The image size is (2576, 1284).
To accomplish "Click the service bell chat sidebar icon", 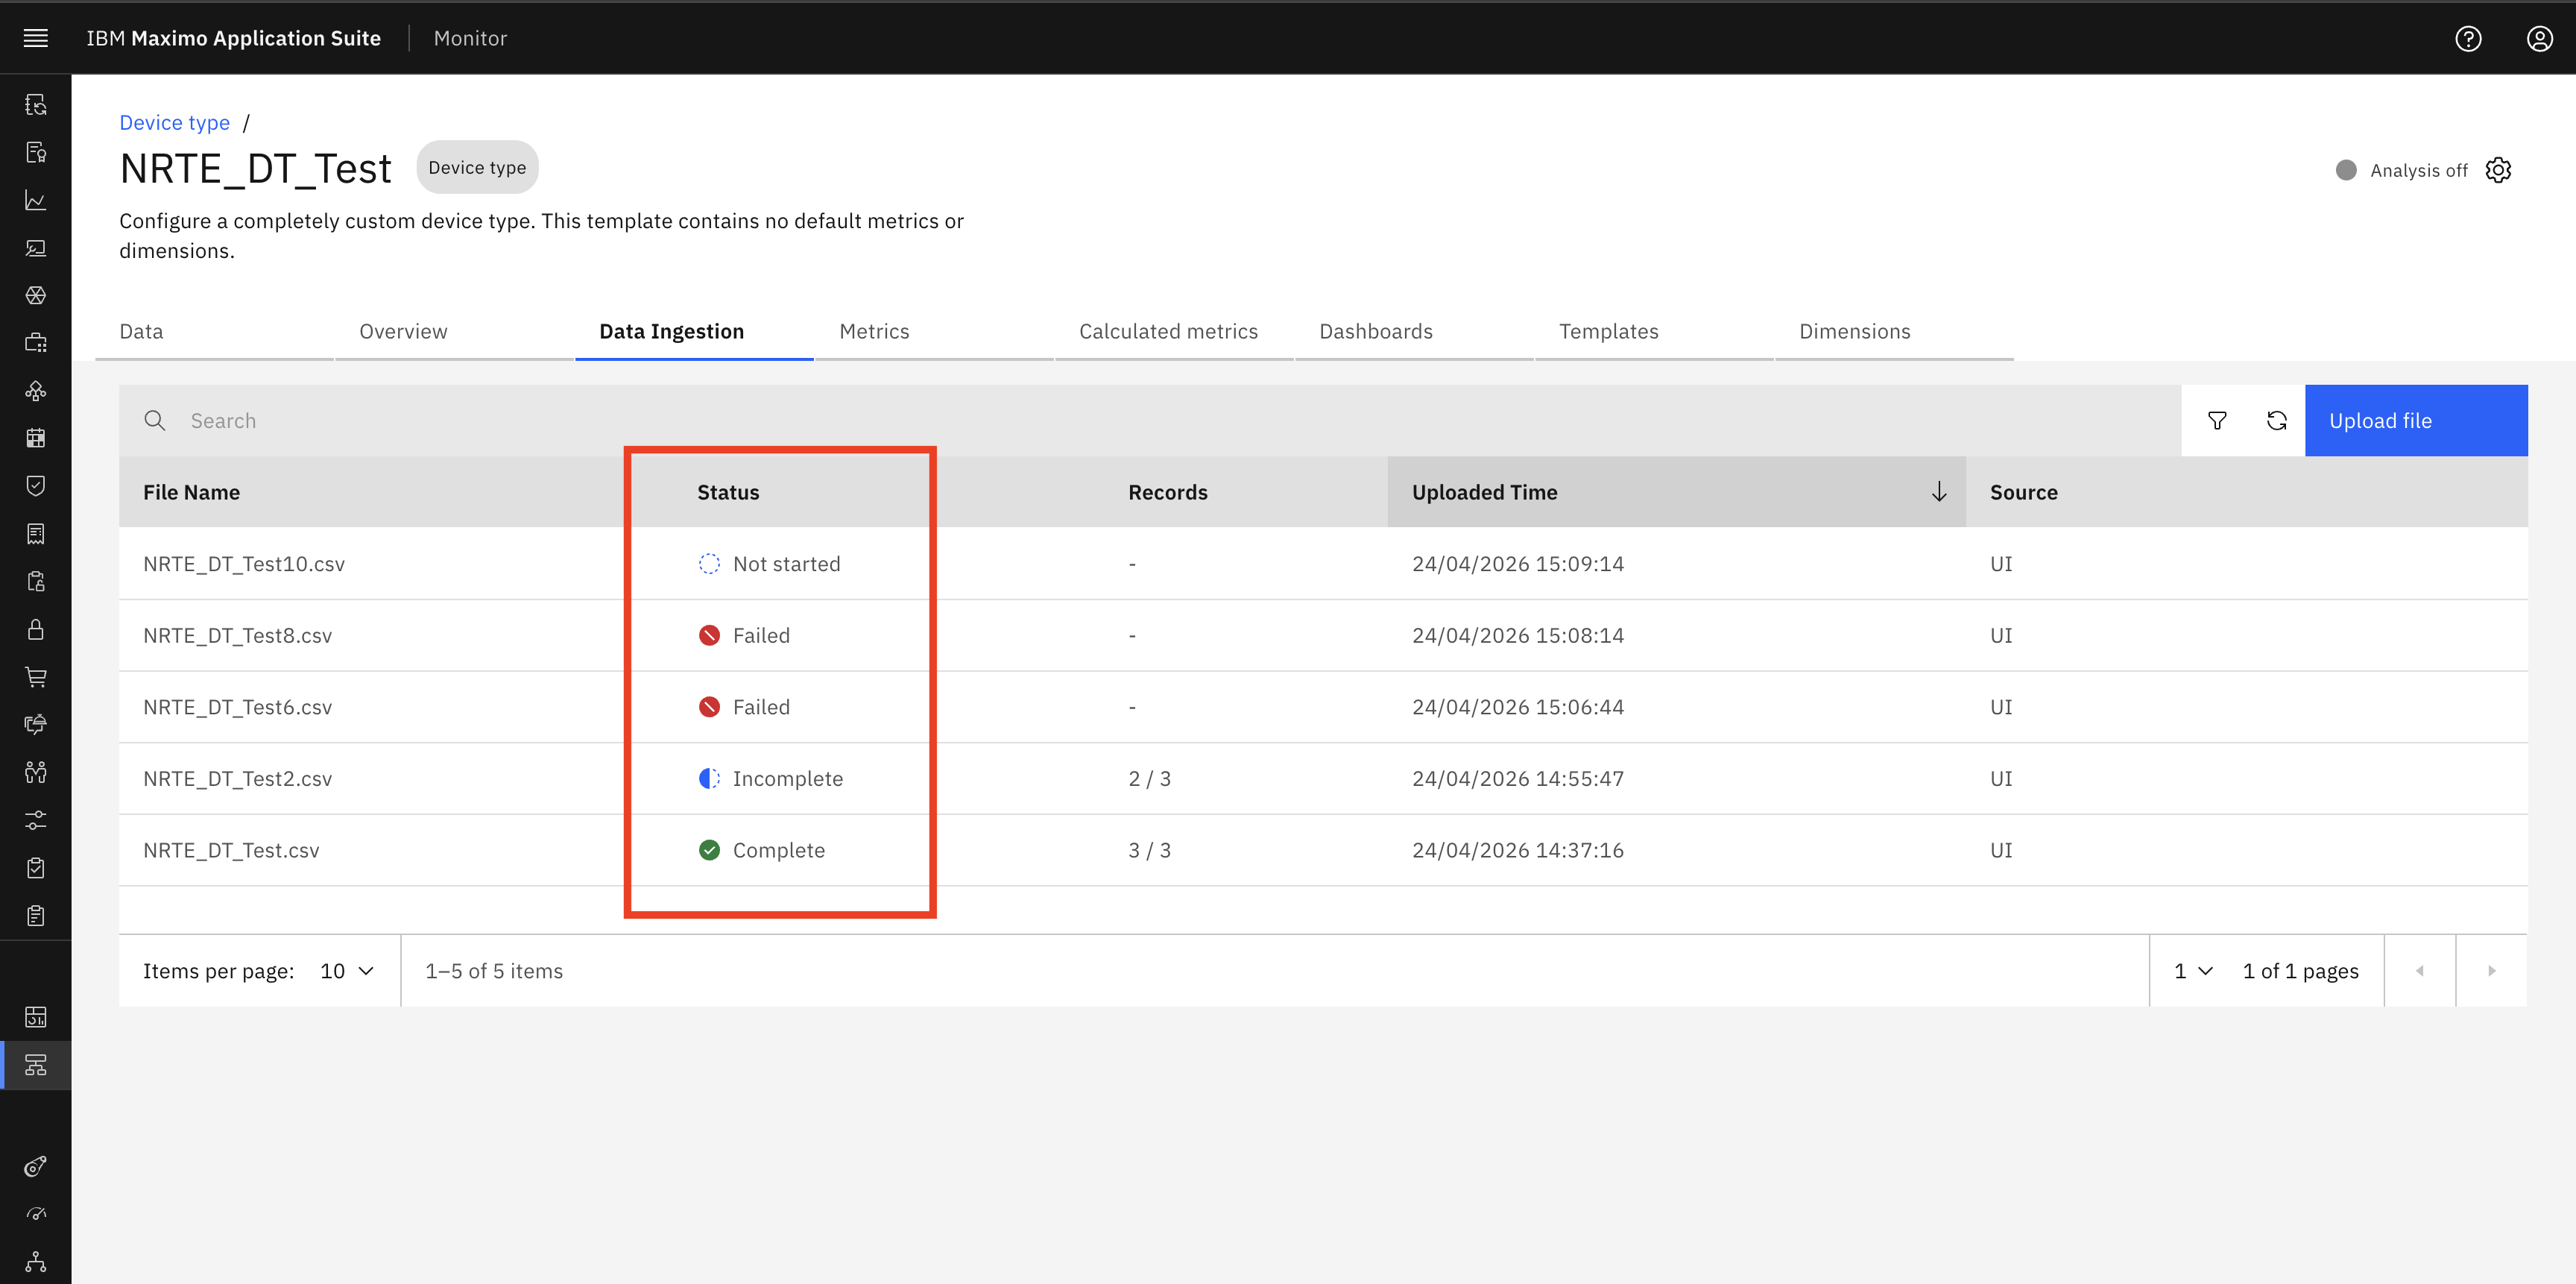I will [36, 724].
